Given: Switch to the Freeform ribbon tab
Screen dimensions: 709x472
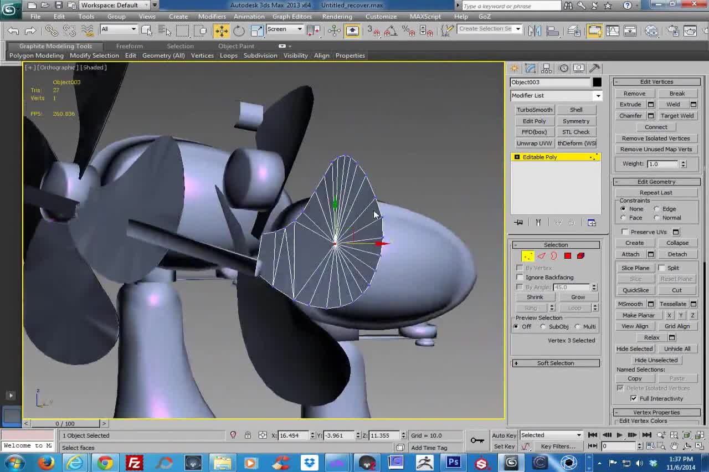Looking at the screenshot, I should (129, 46).
